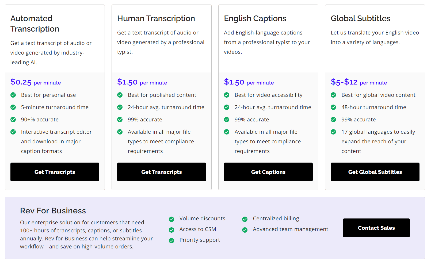
Task: Click checkmark icon next to Volume discounts
Action: tap(171, 219)
